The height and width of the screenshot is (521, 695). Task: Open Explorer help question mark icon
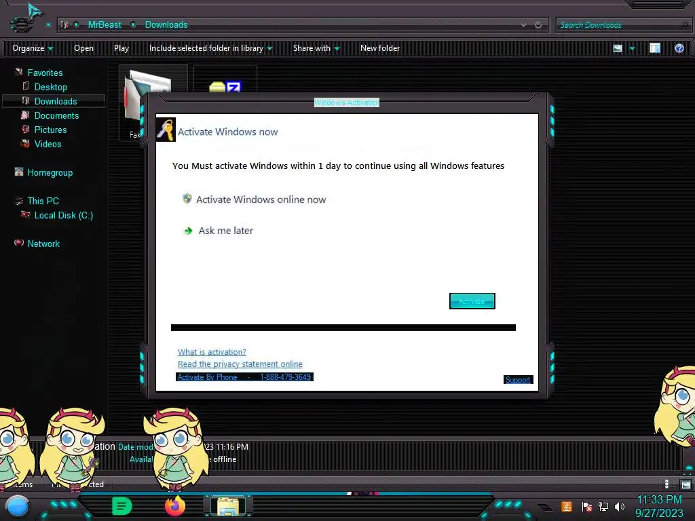click(x=679, y=48)
